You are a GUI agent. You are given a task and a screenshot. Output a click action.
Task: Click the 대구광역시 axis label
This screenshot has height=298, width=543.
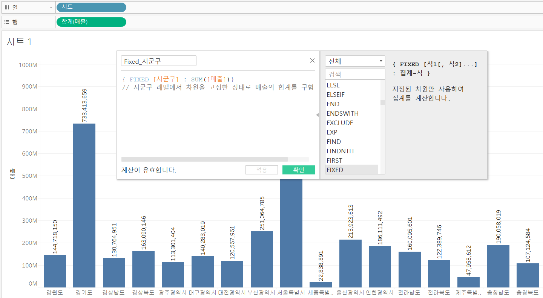pos(202,292)
